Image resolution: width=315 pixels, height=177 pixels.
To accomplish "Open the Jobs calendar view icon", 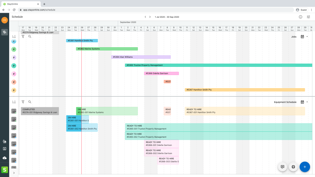I will 302,36.
